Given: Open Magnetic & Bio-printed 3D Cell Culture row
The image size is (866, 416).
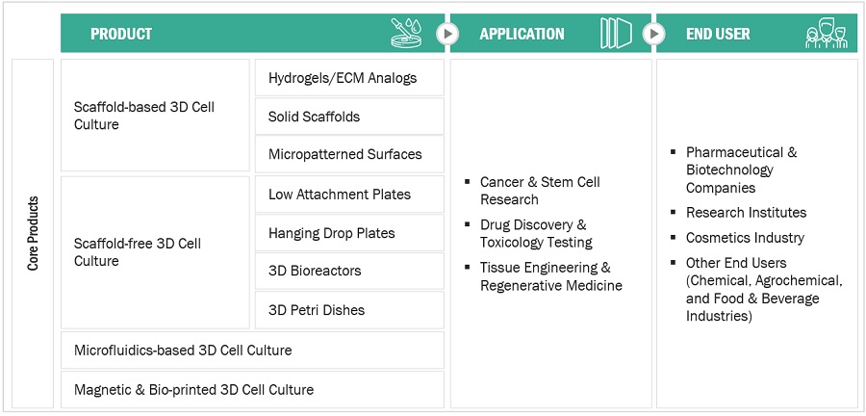Looking at the screenshot, I should pyautogui.click(x=252, y=390).
